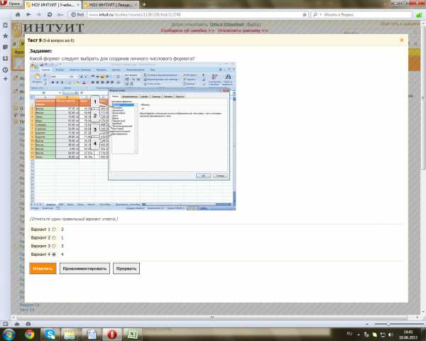Show hidden tray icons arrow
This screenshot has width=426, height=341.
pos(359,335)
